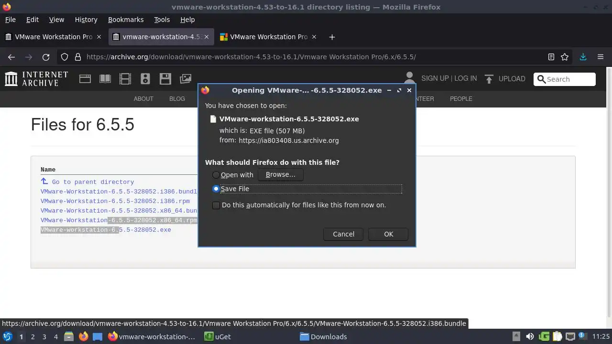Click the ABOUT navigation link
The width and height of the screenshot is (612, 344).
coord(143,99)
